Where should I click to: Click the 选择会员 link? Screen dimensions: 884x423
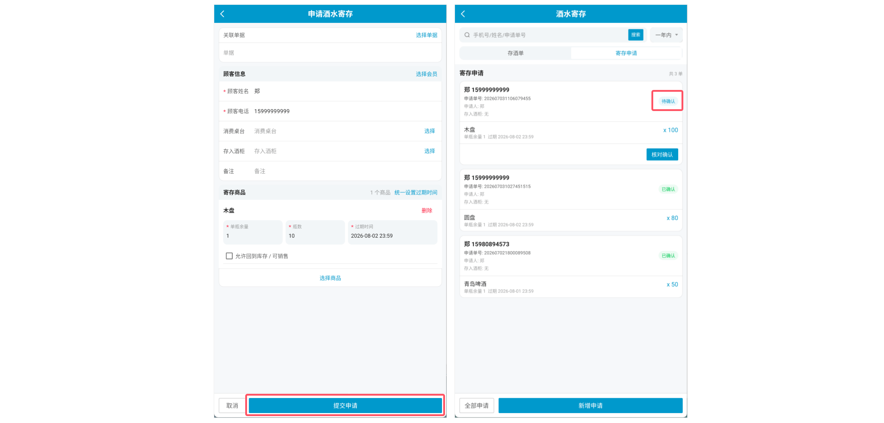click(426, 74)
